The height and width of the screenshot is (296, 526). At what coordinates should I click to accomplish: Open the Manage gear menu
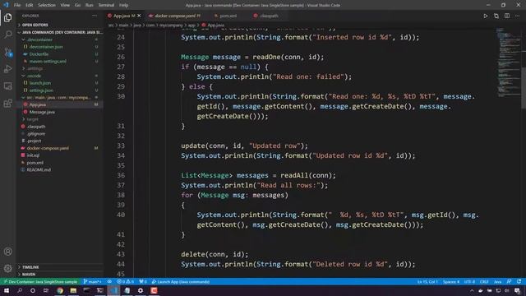coord(7,268)
